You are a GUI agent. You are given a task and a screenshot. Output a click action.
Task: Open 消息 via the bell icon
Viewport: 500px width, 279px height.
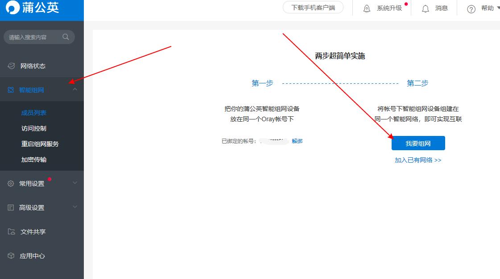(425, 8)
